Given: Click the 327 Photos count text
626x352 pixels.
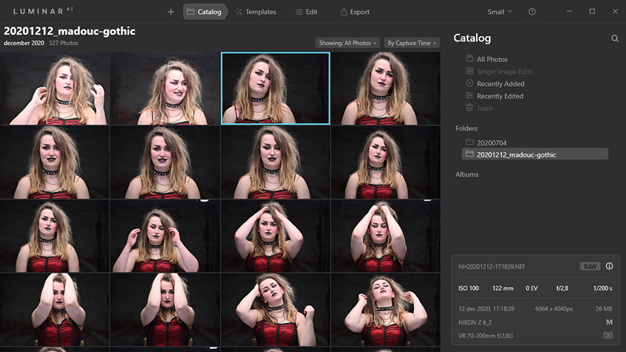Looking at the screenshot, I should (63, 43).
